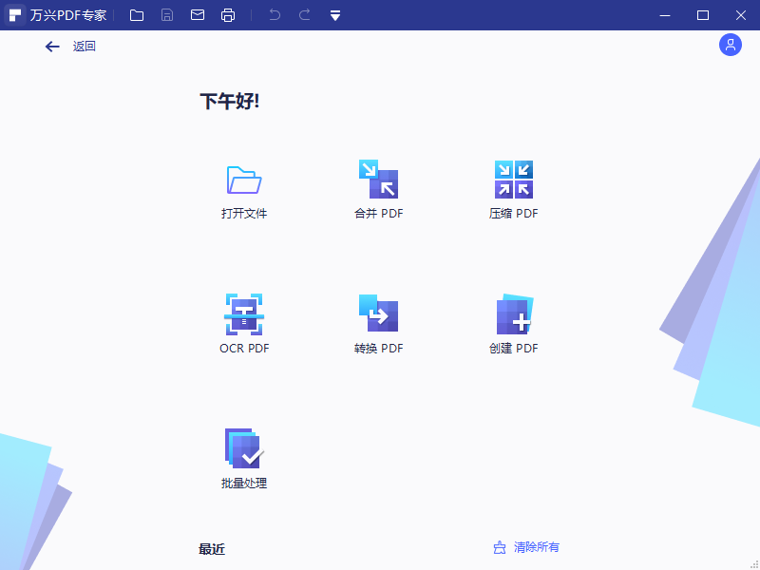The height and width of the screenshot is (570, 760).
Task: Open the 批量处理 batch process icon
Action: [x=244, y=448]
